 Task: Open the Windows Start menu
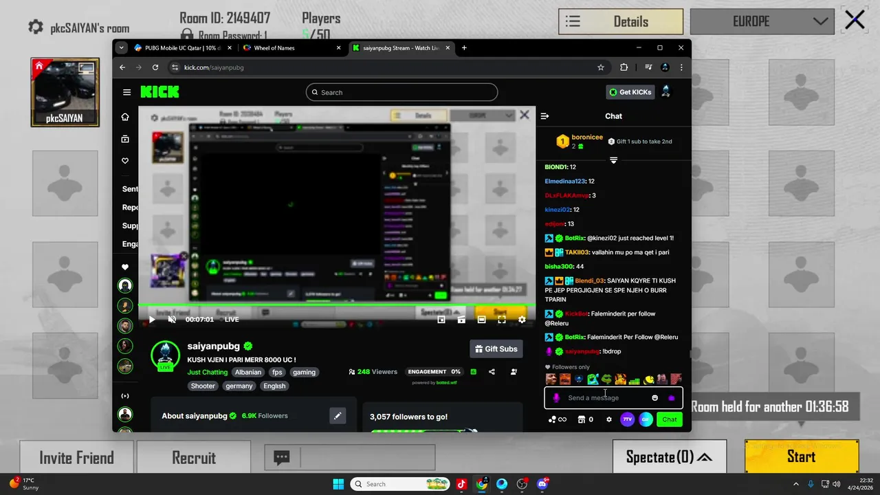pyautogui.click(x=338, y=484)
